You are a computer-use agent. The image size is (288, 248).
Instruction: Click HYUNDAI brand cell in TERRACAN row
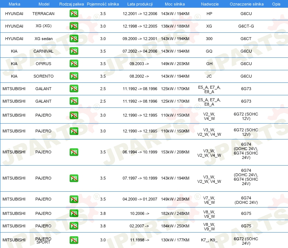click(x=14, y=14)
